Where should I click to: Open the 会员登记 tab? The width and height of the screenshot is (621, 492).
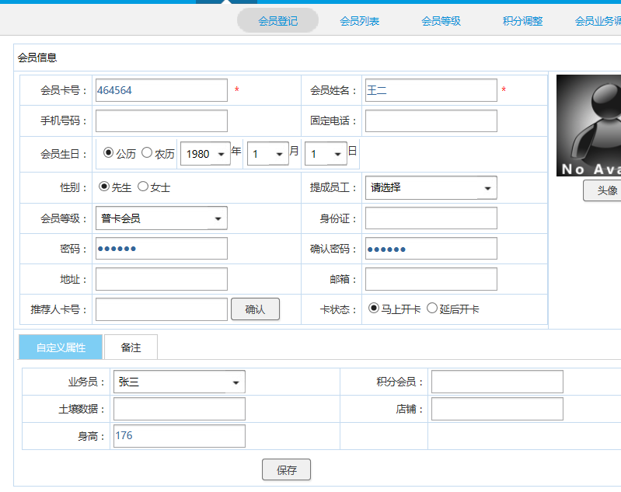(x=277, y=21)
